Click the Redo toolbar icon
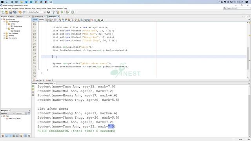Image resolution: width=251 pixels, height=141 pixels. pos(24,12)
